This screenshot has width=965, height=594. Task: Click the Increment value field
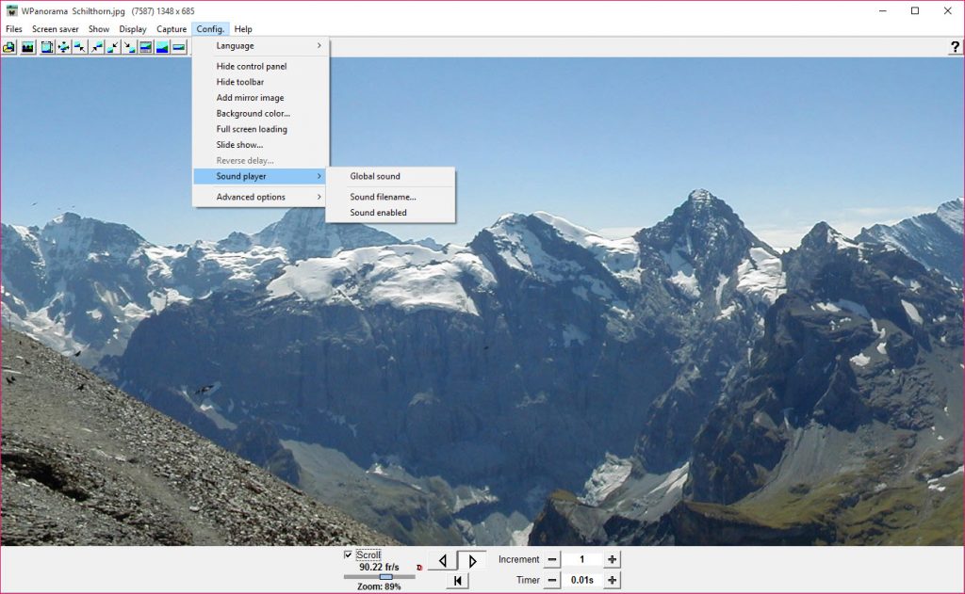(582, 559)
